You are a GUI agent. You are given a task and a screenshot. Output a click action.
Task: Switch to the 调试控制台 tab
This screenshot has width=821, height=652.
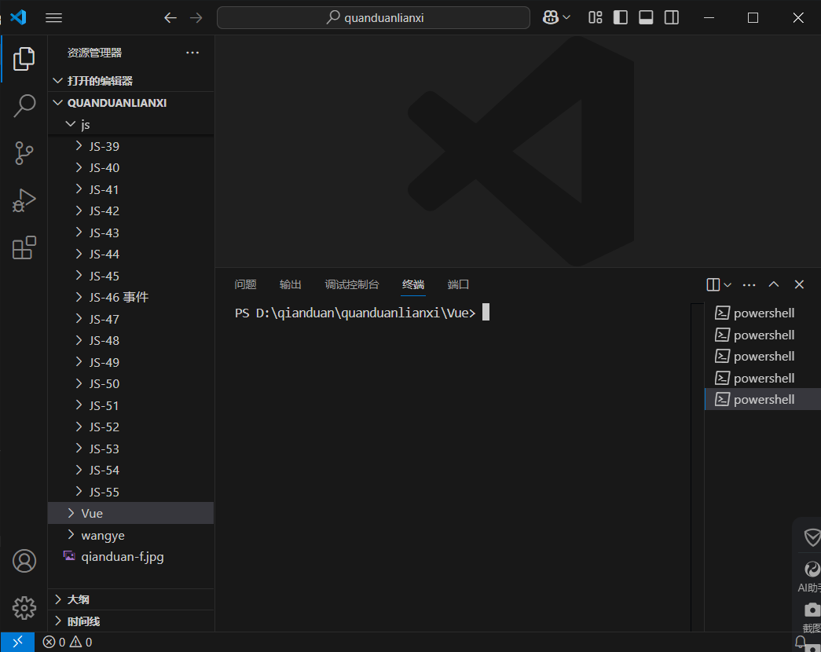(352, 284)
